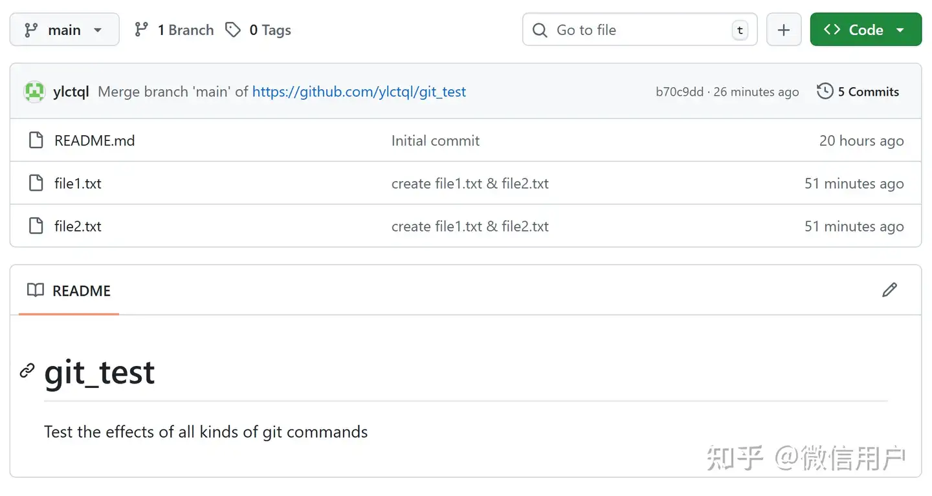Screen dimensions: 932x496
Task: Open the Initial commit message link
Action: (436, 140)
